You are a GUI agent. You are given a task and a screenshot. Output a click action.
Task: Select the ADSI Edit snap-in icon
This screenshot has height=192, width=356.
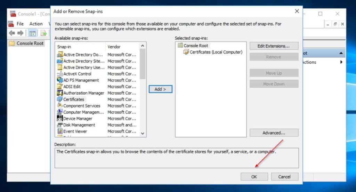pyautogui.click(x=60, y=86)
